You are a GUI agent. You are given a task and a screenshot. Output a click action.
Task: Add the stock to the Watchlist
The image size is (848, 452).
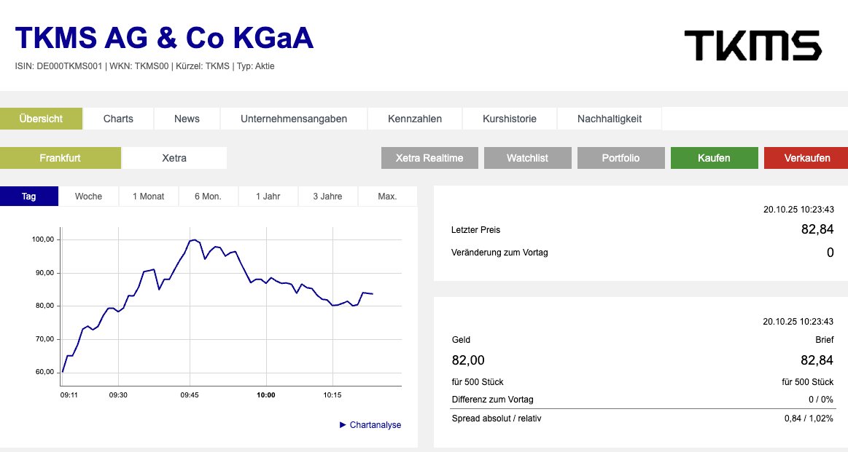click(527, 158)
